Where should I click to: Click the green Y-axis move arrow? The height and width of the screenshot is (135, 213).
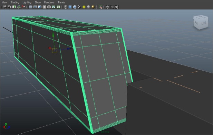click(53, 34)
